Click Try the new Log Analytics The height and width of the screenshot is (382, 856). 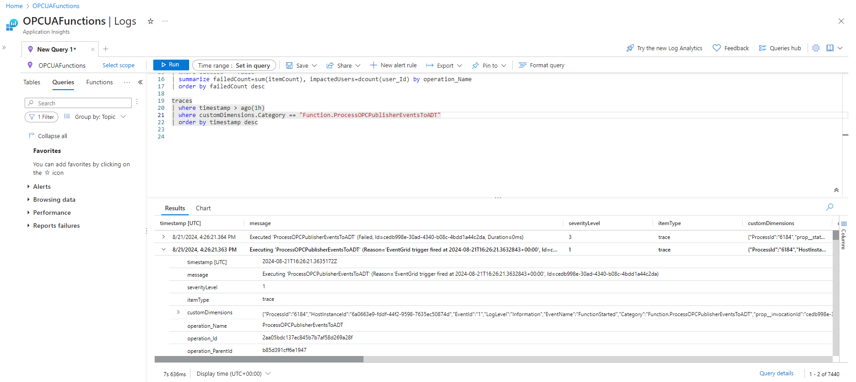point(664,48)
